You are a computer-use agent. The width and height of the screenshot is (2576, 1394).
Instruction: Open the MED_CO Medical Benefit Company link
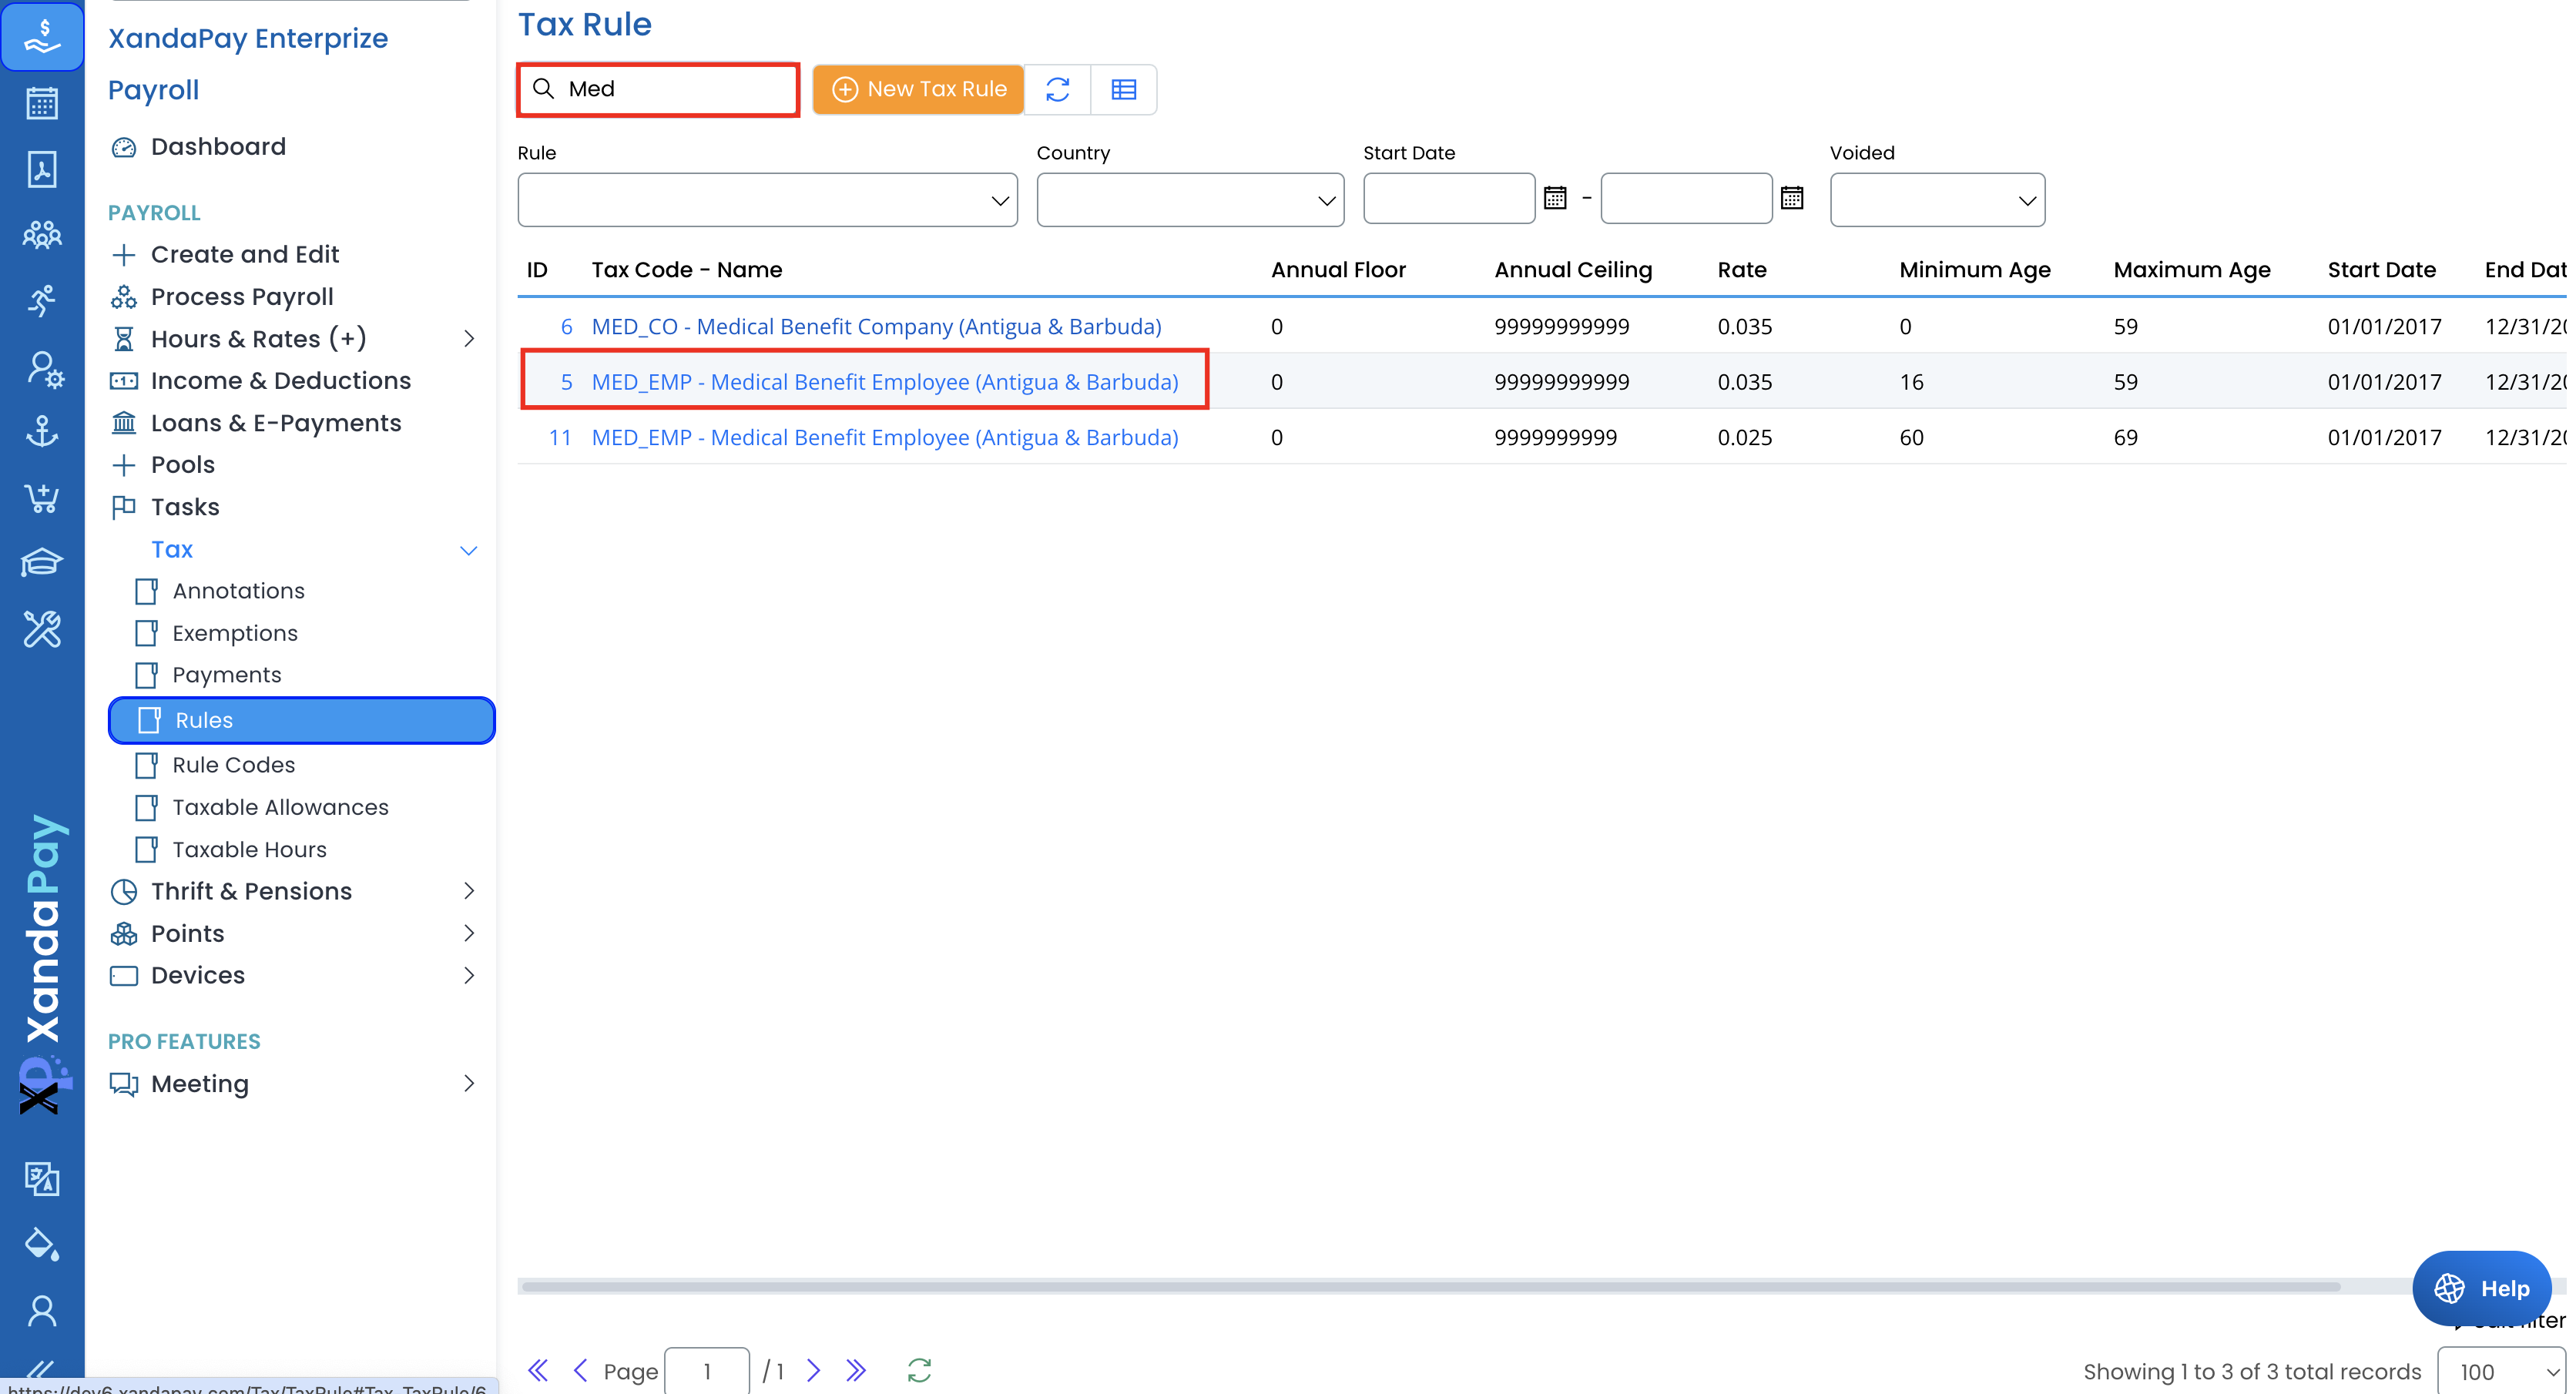click(876, 326)
